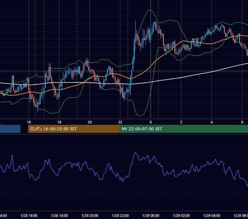The image size is (248, 219).
Task: Click the hour 4 axis tick label
Action: pyautogui.click(x=212, y=122)
